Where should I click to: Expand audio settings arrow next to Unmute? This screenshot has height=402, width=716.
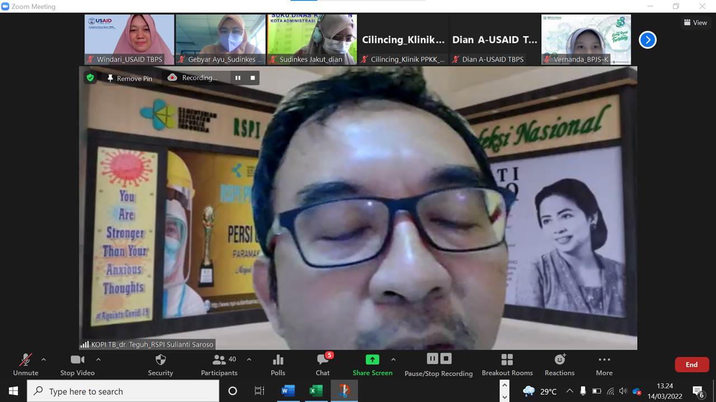(44, 360)
